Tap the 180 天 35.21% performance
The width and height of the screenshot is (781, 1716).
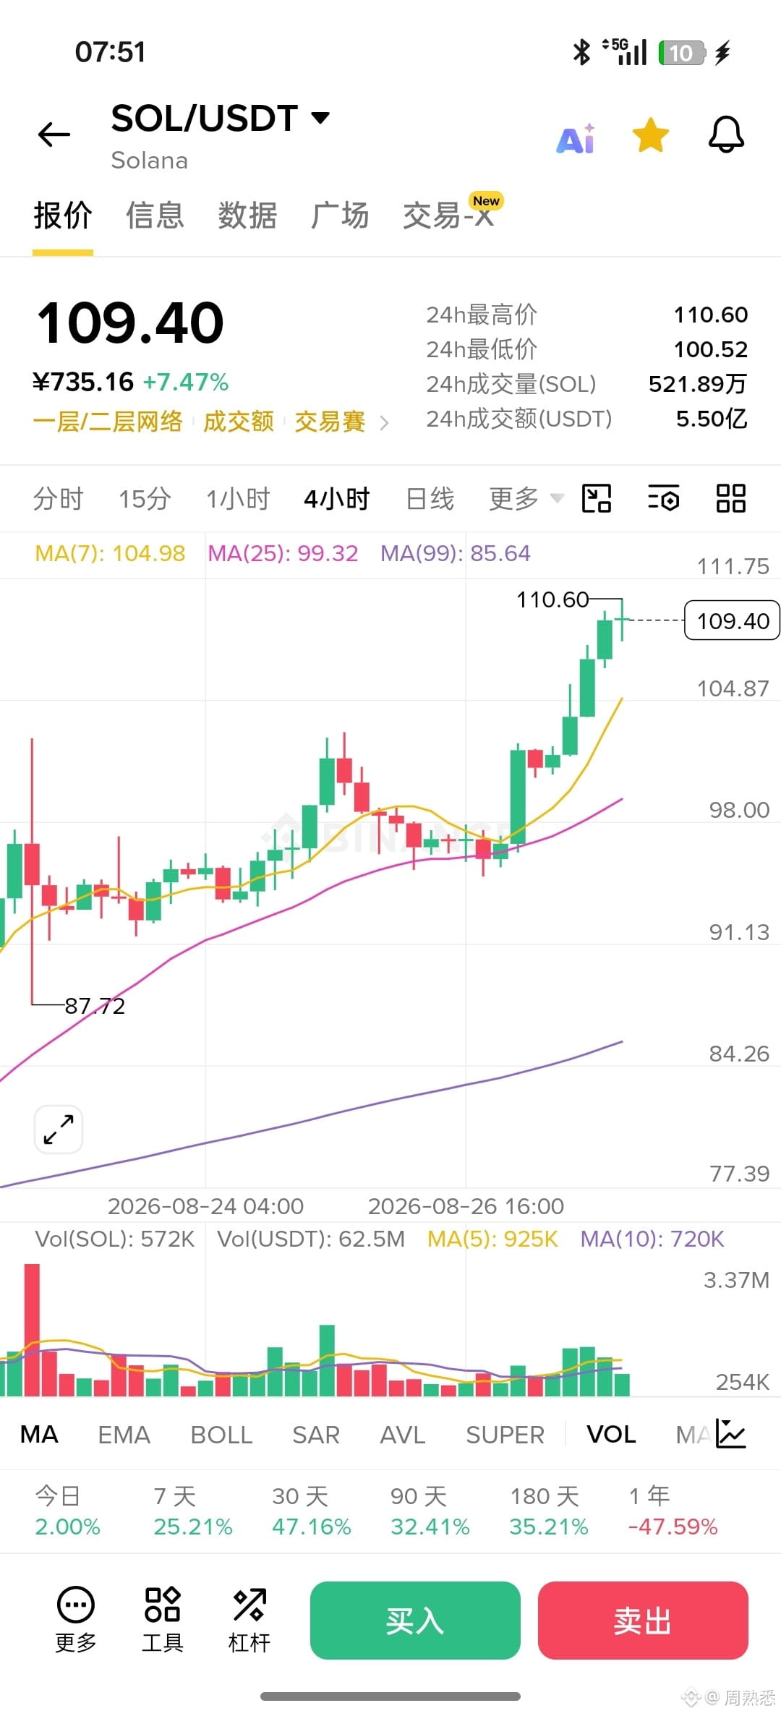click(548, 1511)
